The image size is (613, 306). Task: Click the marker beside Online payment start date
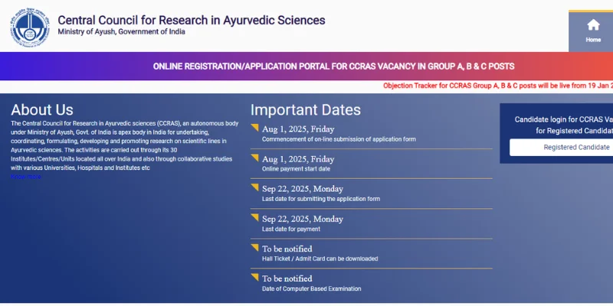point(255,157)
